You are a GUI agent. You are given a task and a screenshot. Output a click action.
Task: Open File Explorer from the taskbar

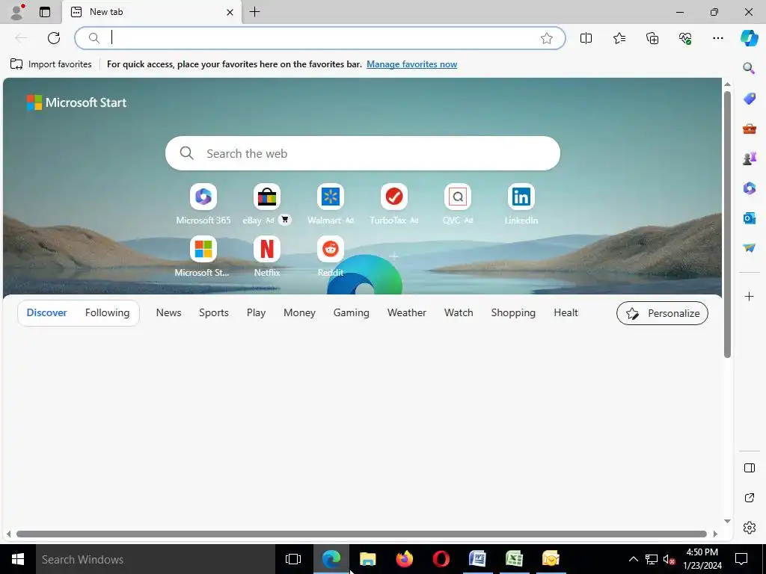tap(367, 559)
